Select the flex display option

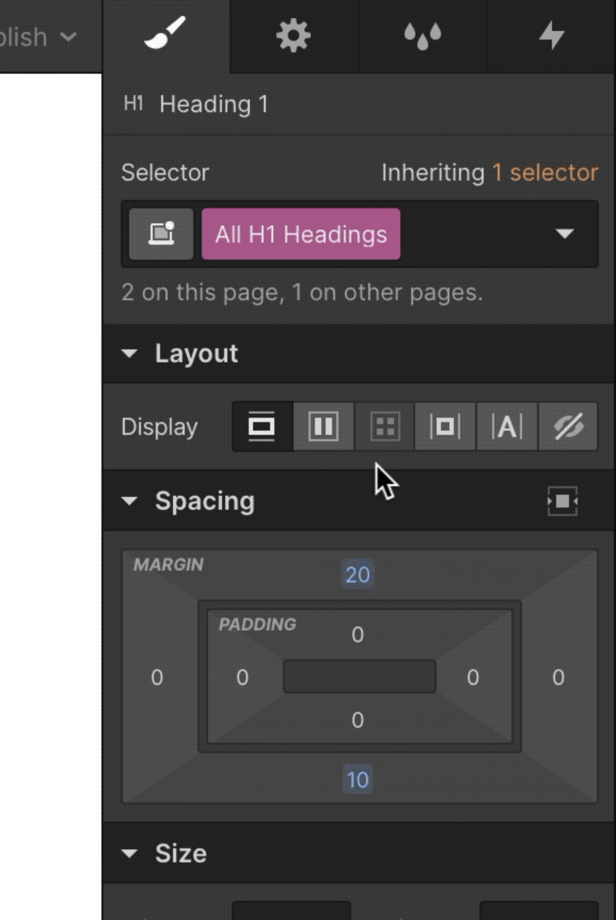322,426
